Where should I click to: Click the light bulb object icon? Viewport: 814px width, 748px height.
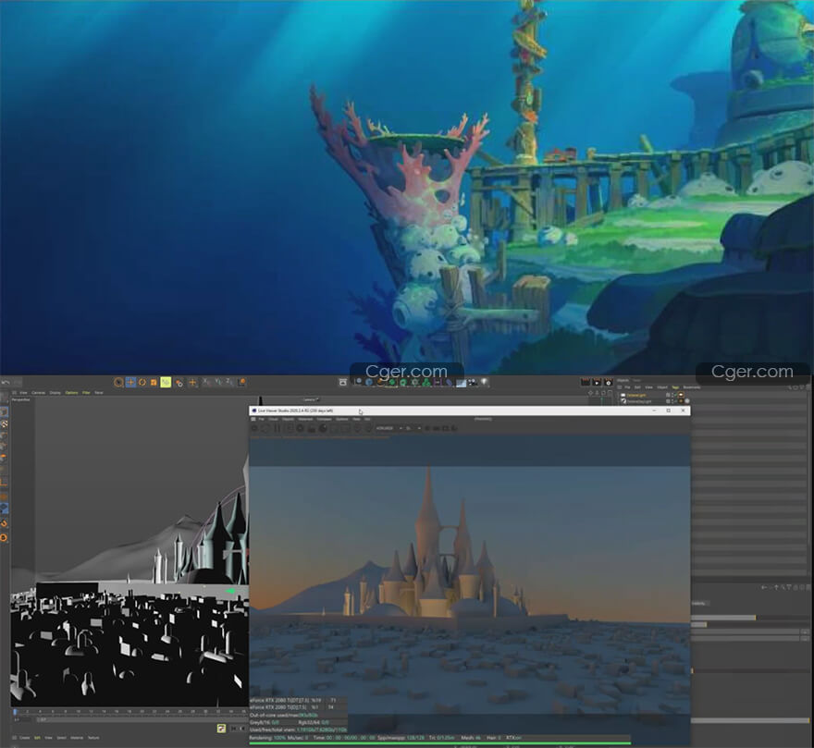click(485, 383)
